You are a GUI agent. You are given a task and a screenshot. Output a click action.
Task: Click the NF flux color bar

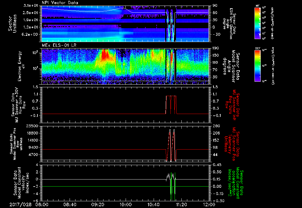click(x=257, y=23)
